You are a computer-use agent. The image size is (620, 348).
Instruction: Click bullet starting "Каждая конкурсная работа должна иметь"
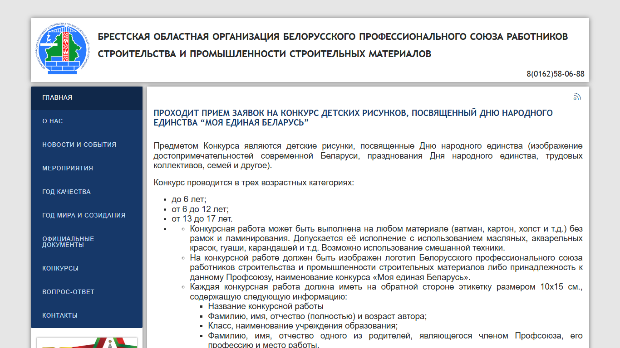click(x=386, y=292)
